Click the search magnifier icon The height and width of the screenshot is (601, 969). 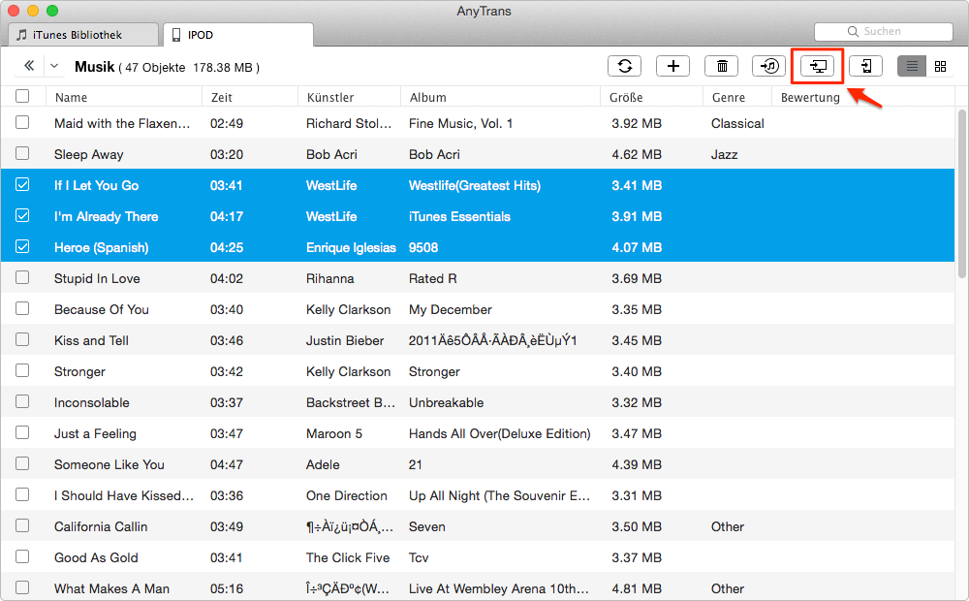coord(853,32)
